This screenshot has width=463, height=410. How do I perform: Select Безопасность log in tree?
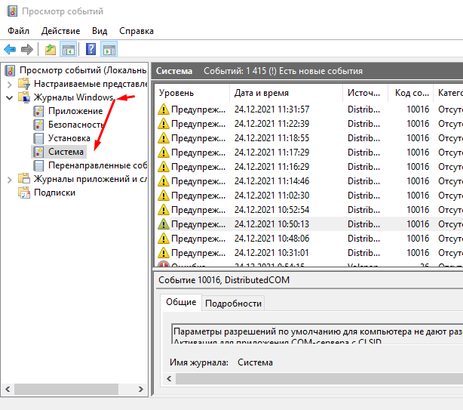tap(76, 125)
